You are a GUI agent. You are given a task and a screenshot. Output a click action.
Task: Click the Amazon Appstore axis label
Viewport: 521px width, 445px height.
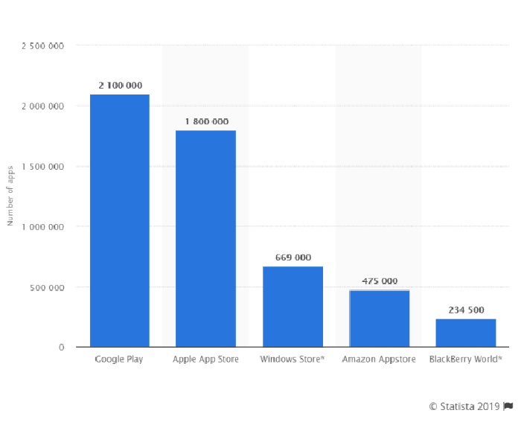coord(379,359)
